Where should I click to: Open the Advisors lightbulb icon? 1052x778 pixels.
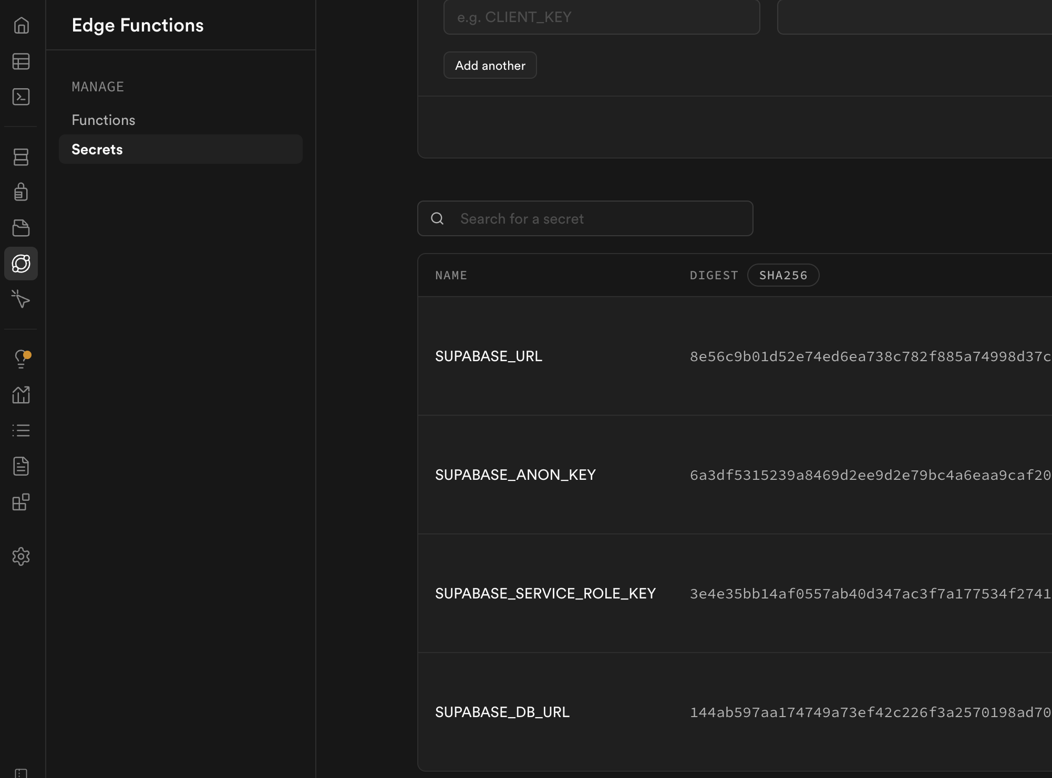click(x=21, y=359)
